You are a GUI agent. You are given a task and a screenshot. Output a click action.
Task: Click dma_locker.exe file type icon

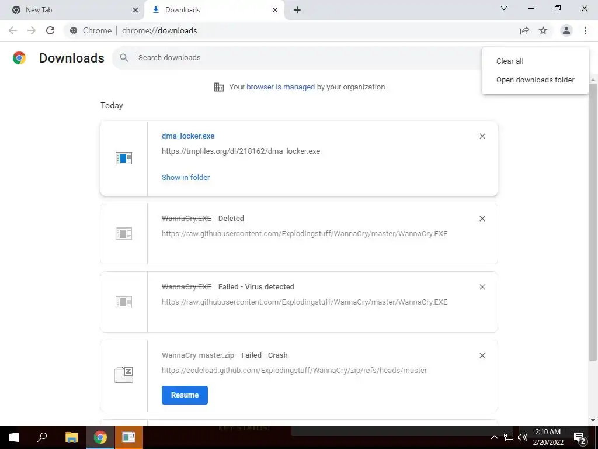(124, 158)
